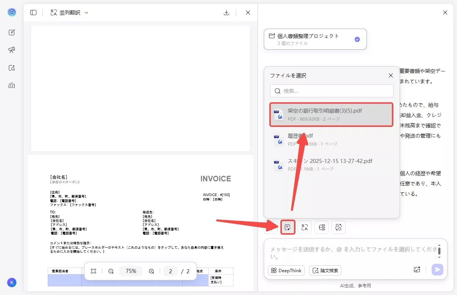
Task: Select the screenshot crop icon in the zoom toolbar
Action: pyautogui.click(x=93, y=271)
